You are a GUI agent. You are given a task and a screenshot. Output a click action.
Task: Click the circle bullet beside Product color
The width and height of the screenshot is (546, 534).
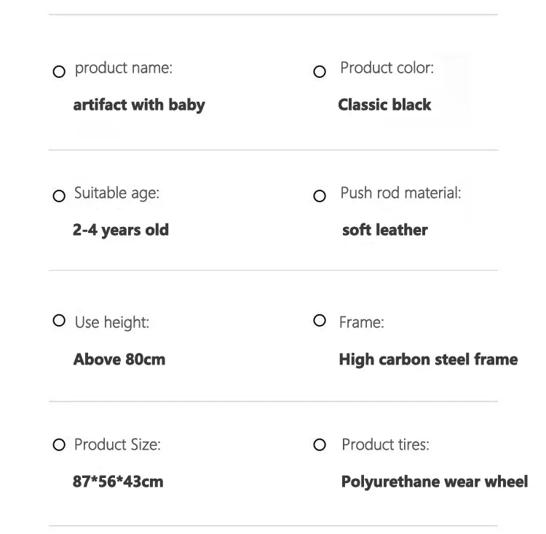(x=320, y=72)
